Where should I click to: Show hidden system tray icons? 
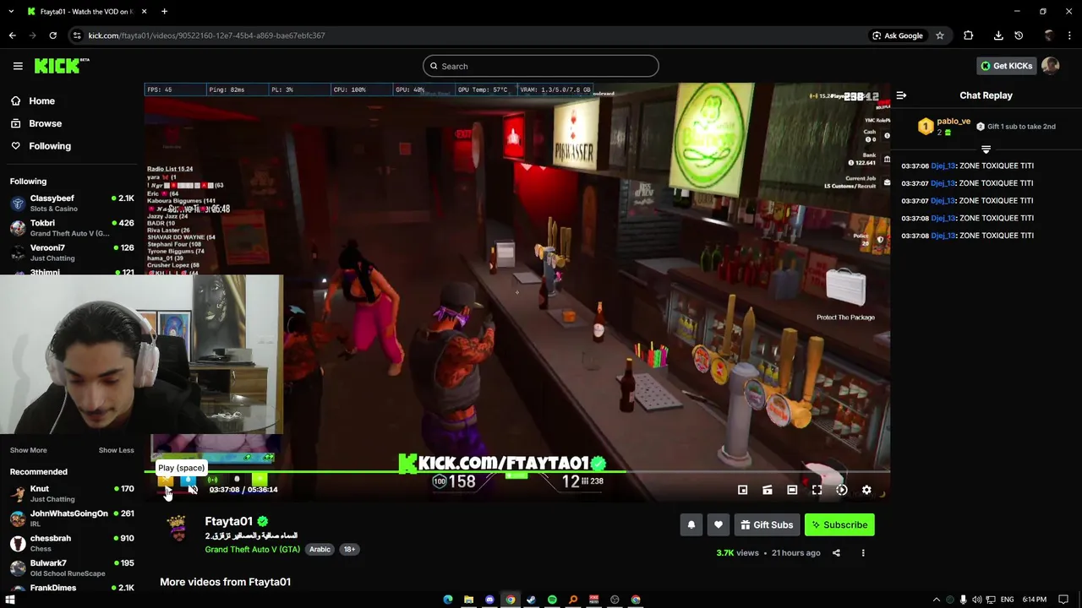pos(936,600)
